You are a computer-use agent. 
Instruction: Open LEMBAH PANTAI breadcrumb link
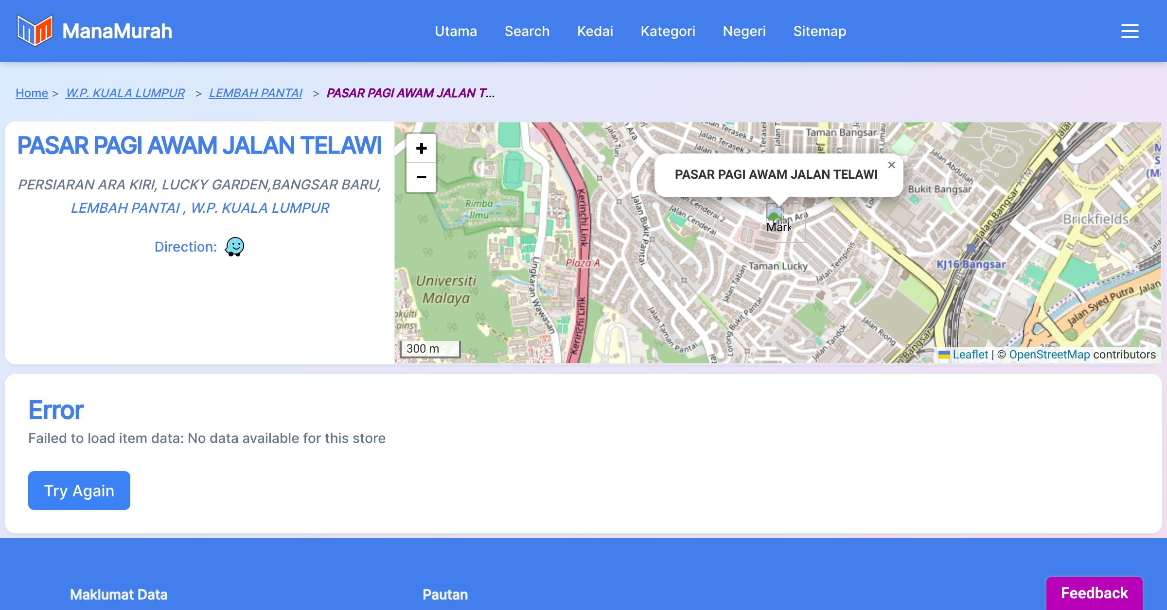(255, 93)
